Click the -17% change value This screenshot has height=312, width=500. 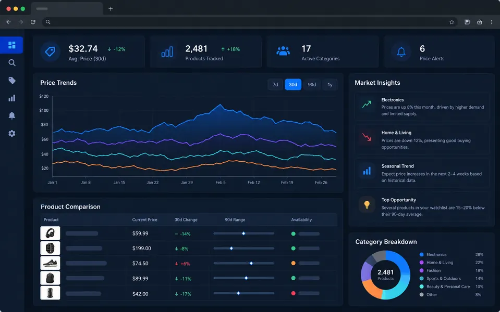click(x=186, y=294)
